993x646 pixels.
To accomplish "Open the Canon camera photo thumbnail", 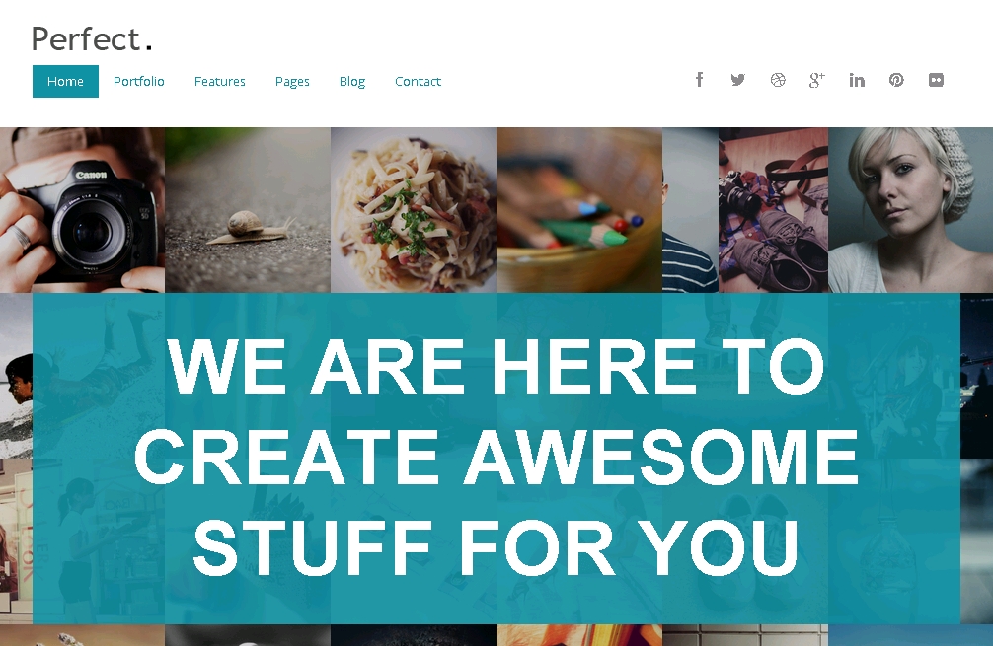I will (82, 210).
